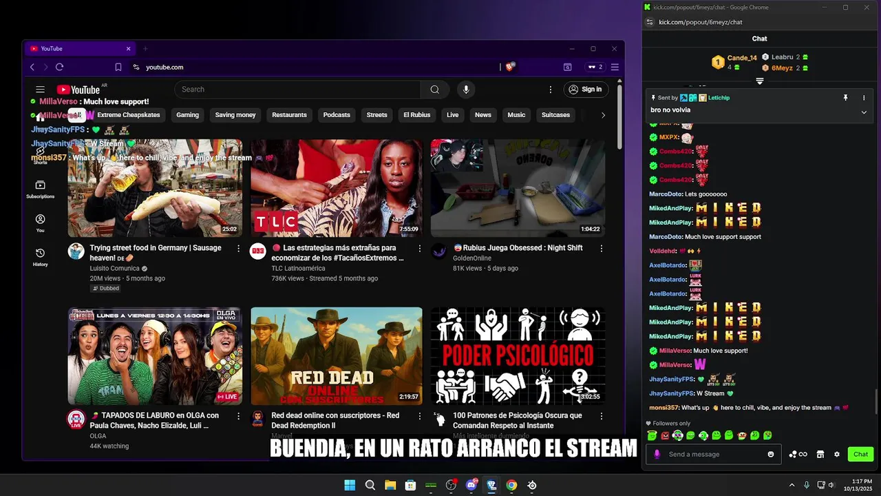Reload the YouTube page
This screenshot has width=881, height=496.
pyautogui.click(x=59, y=67)
